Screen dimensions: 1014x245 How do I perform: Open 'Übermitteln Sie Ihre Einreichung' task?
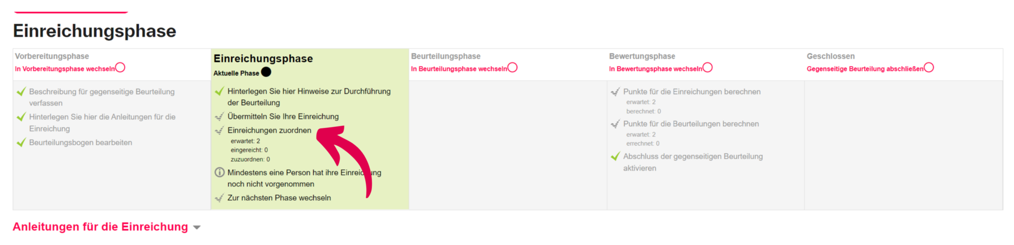(x=283, y=116)
